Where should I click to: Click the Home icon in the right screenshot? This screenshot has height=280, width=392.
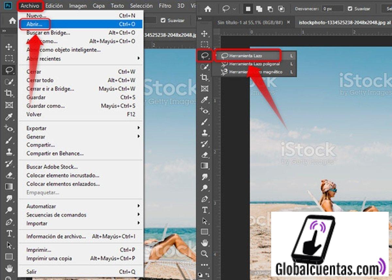[208, 9]
